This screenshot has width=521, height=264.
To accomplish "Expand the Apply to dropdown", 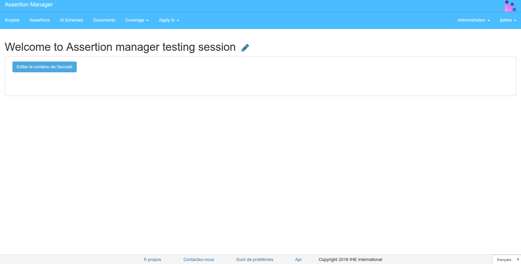I will [169, 20].
